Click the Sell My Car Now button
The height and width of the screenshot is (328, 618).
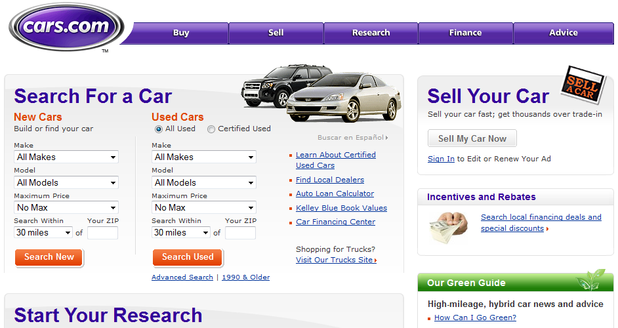pyautogui.click(x=472, y=138)
